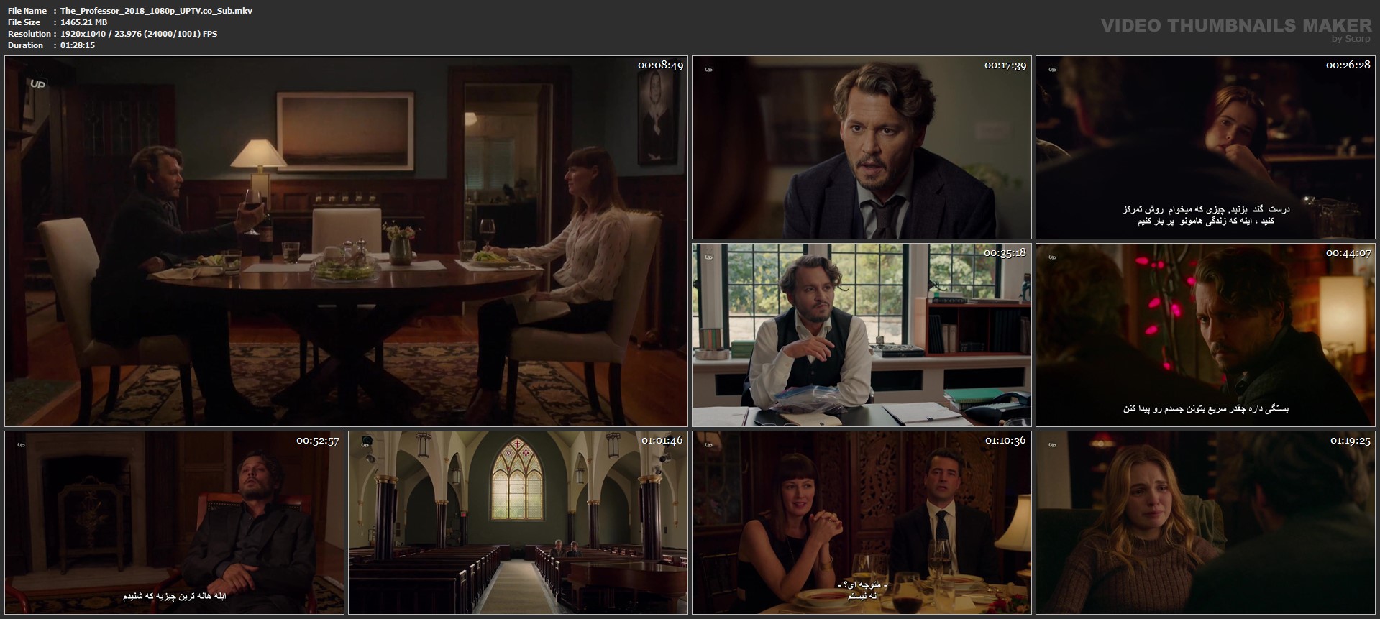1380x619 pixels.
Task: Click the "File Size" header label
Action: (x=24, y=22)
